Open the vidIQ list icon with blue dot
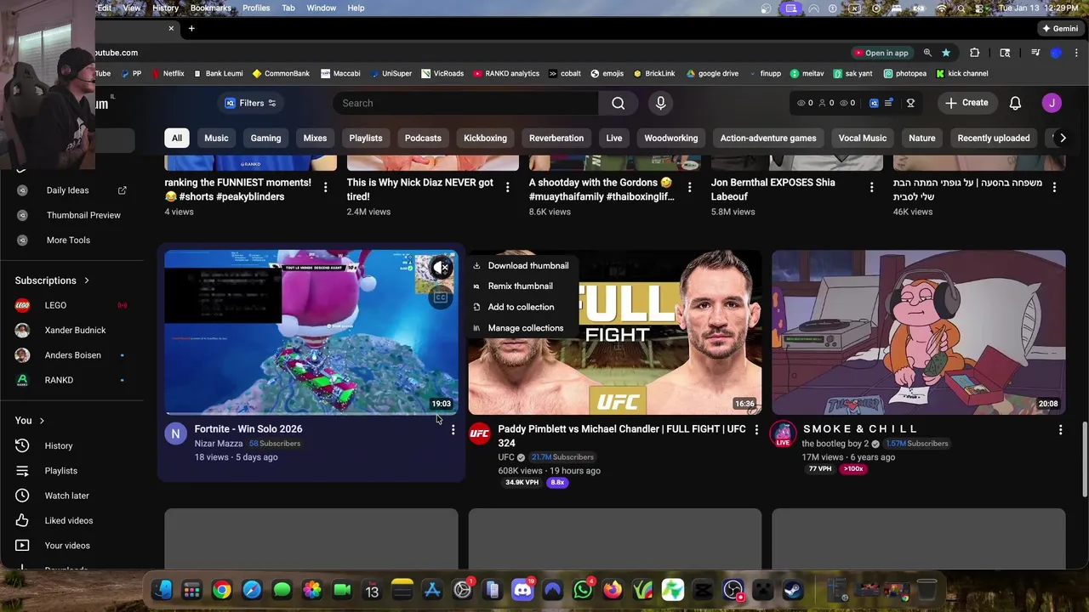 889,103
